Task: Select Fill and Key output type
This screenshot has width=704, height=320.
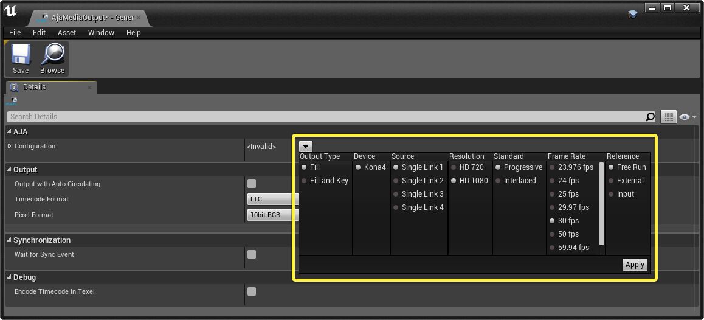Action: 325,181
